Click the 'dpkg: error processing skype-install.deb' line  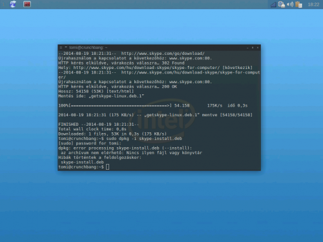(125, 148)
